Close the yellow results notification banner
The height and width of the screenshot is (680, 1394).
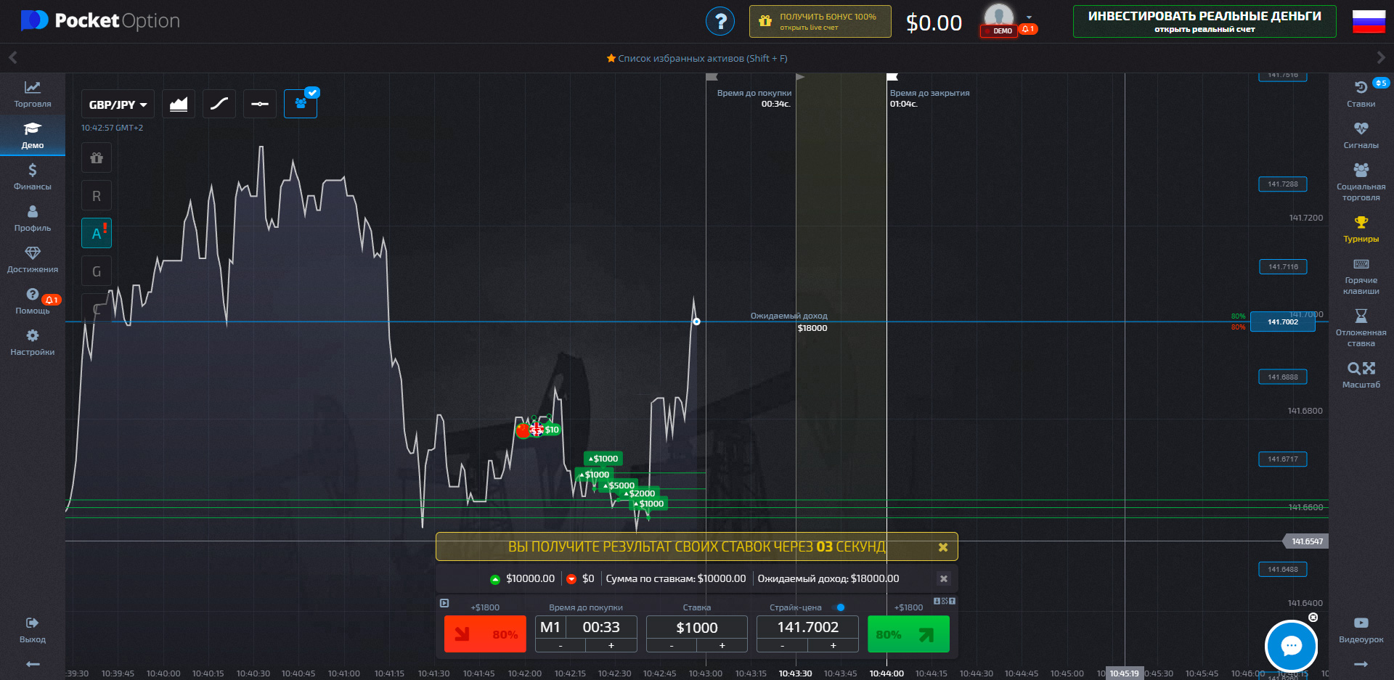tap(942, 547)
